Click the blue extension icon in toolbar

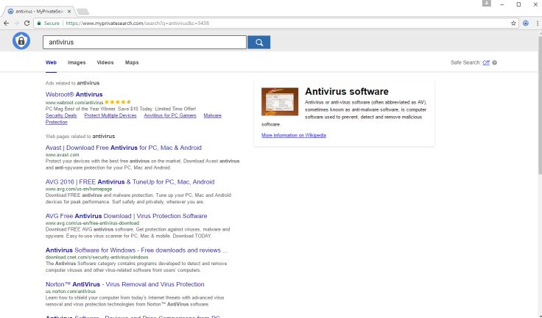525,23
